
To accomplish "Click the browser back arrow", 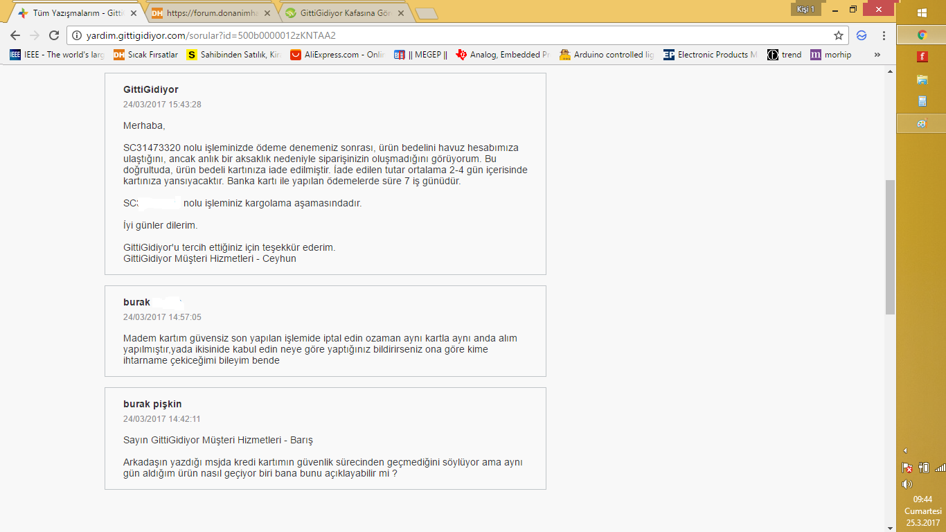I will (15, 35).
